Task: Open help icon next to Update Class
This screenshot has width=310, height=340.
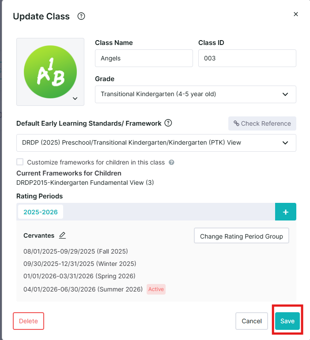Action: coord(81,16)
